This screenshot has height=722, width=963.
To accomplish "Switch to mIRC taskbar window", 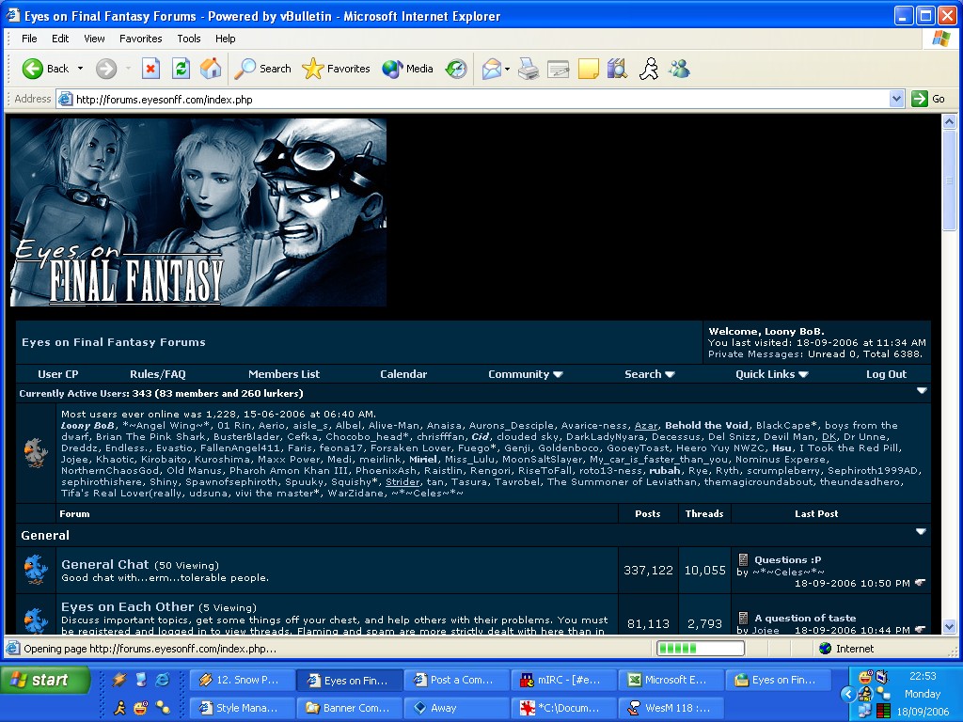I will [x=564, y=681].
